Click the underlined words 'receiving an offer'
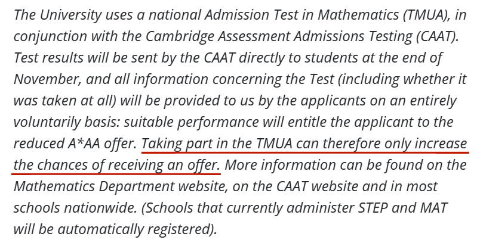 tap(164, 165)
